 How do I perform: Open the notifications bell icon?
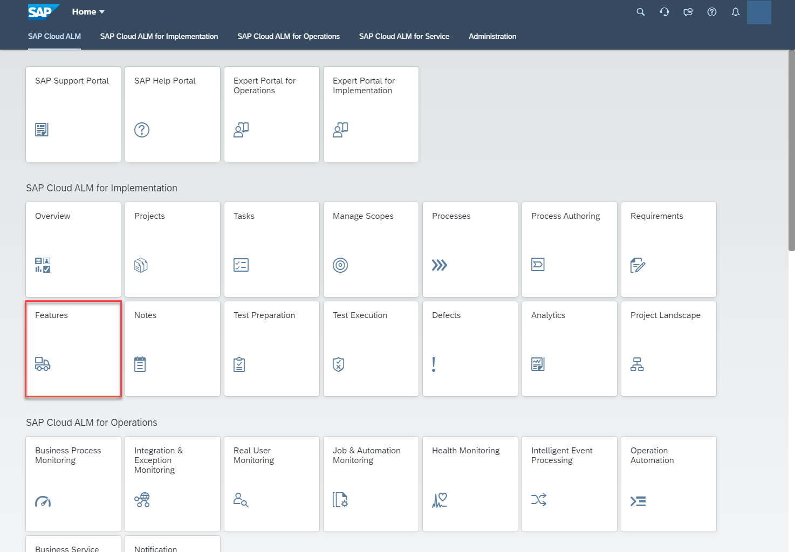[735, 11]
